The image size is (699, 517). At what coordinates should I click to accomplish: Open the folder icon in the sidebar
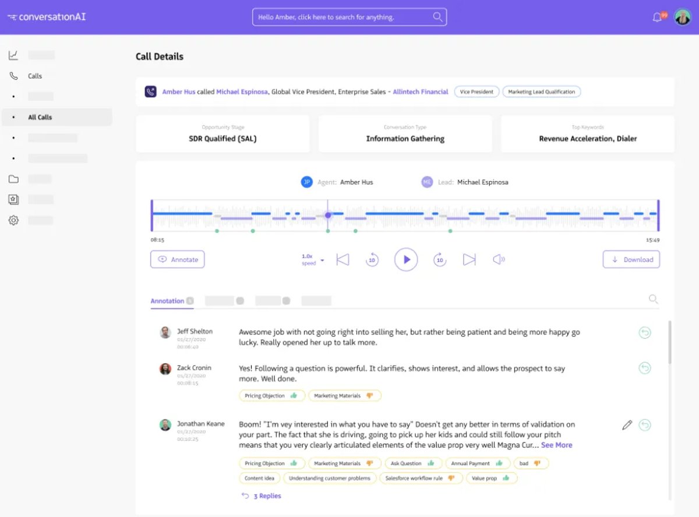coord(13,179)
